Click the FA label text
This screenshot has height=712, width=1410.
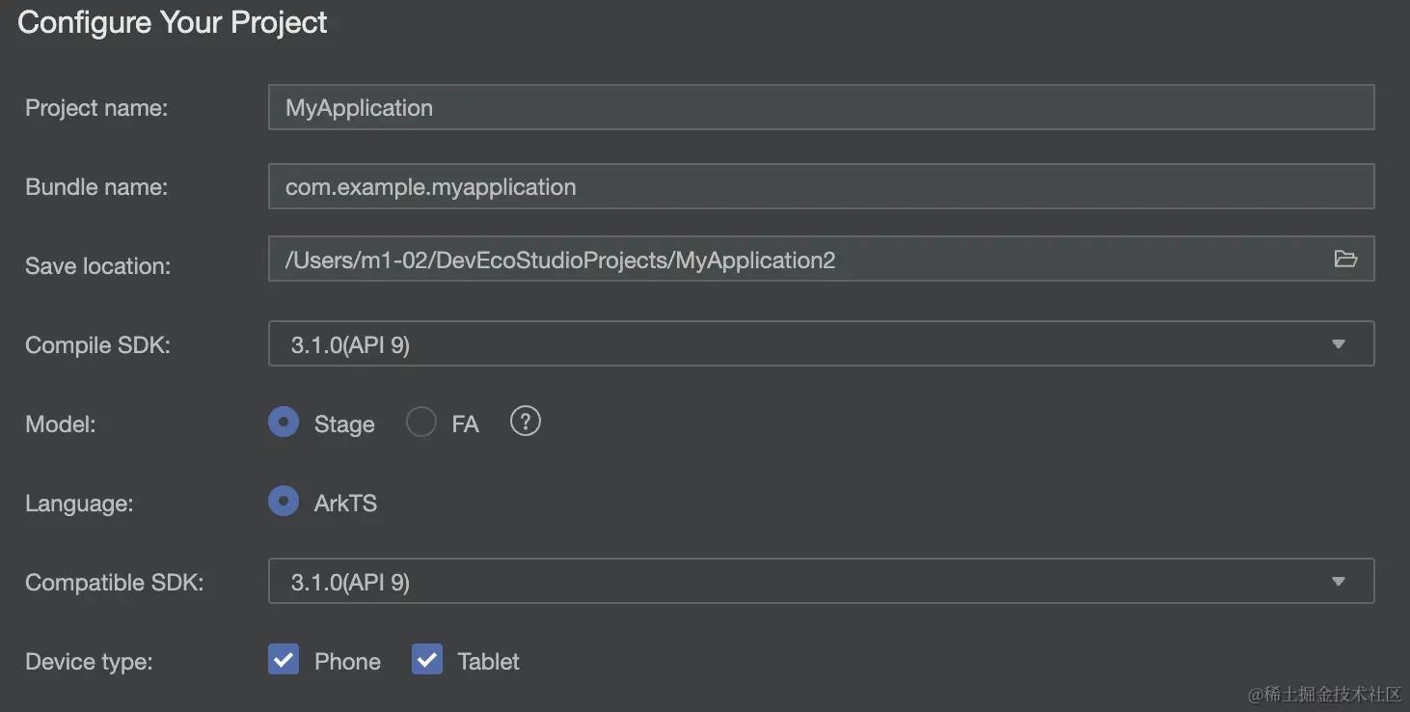tap(465, 424)
